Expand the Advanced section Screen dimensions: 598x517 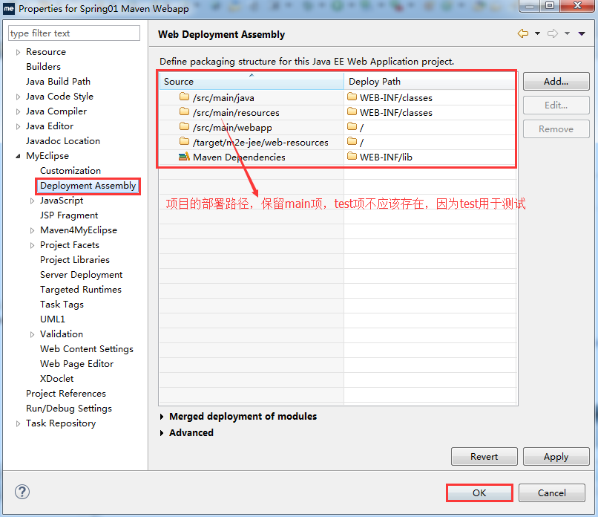pos(162,433)
